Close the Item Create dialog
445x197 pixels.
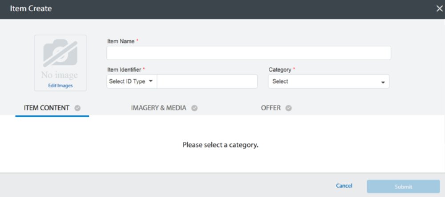pyautogui.click(x=439, y=9)
